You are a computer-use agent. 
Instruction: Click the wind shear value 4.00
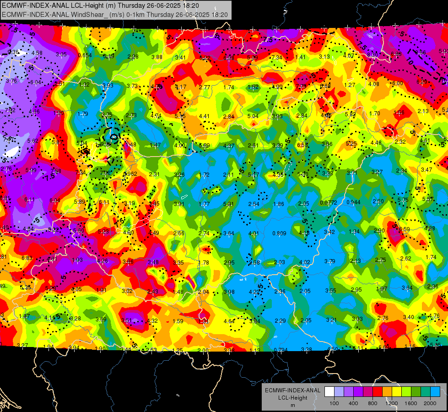point(180,145)
